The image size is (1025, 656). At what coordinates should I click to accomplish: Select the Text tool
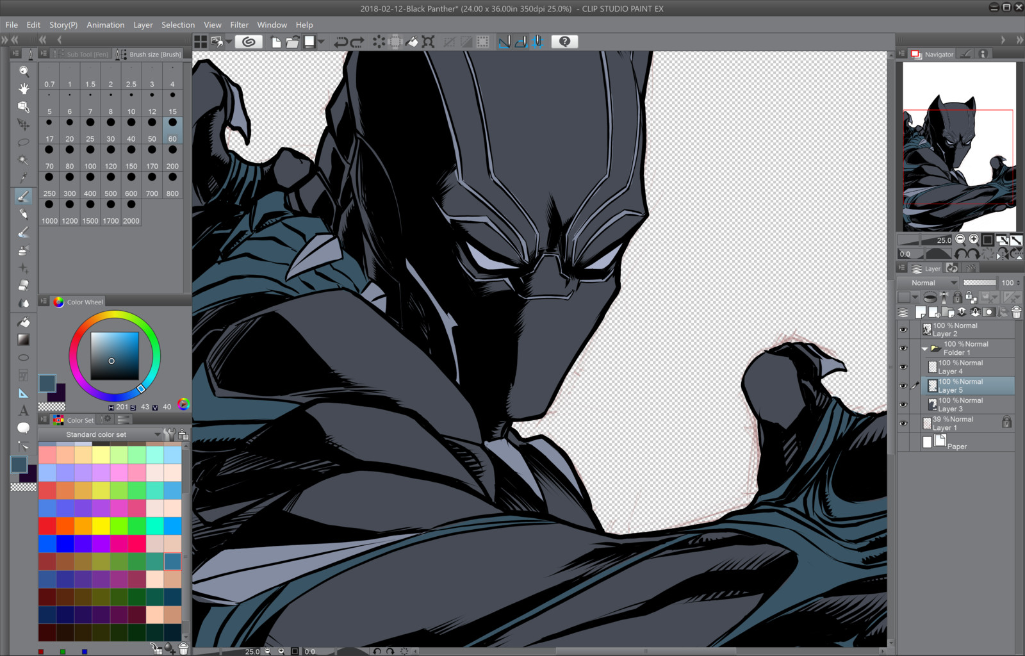click(24, 411)
